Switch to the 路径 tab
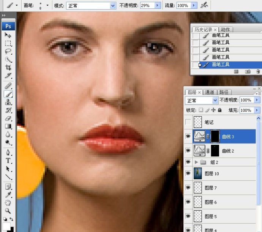262x232 pixels. (x=224, y=92)
